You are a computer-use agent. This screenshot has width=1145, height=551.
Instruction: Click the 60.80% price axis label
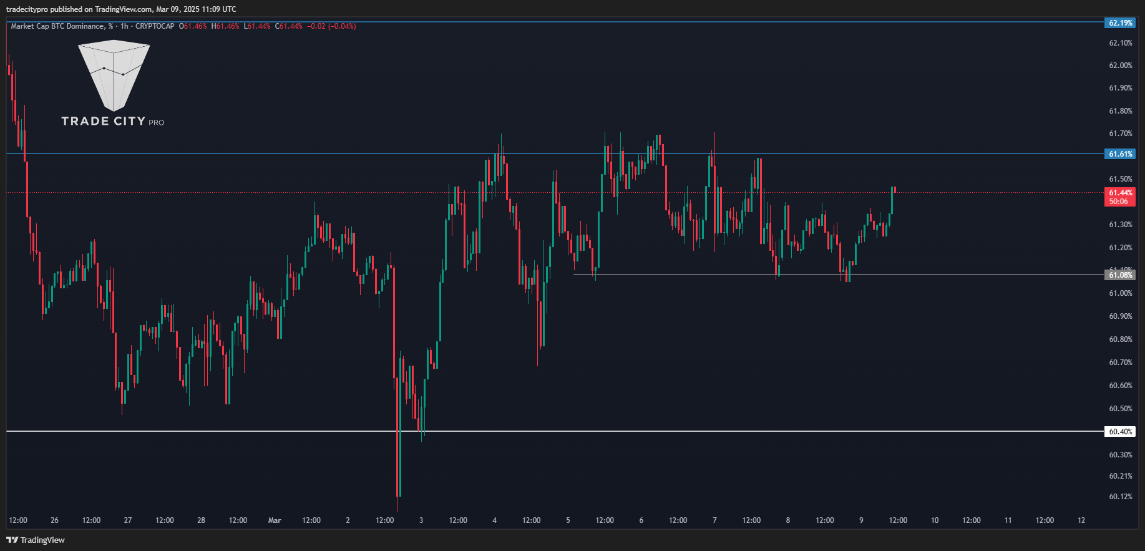(1120, 339)
